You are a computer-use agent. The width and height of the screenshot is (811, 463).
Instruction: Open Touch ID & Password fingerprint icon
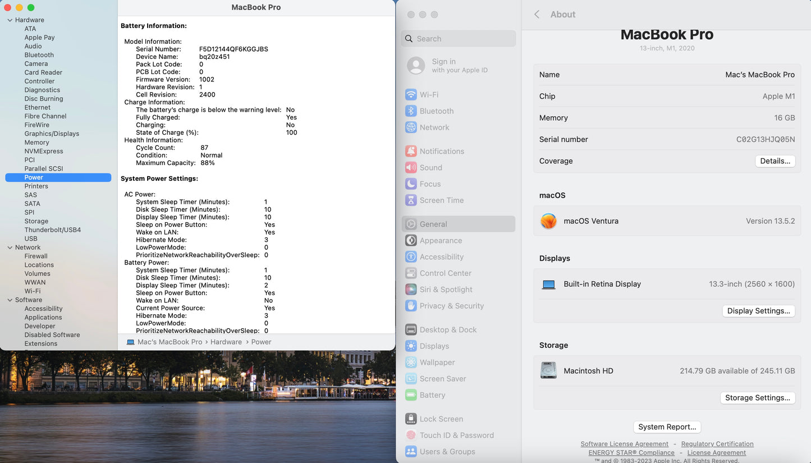tap(411, 436)
